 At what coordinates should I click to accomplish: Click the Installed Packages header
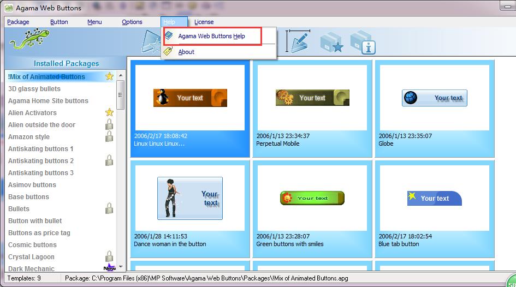coord(66,63)
